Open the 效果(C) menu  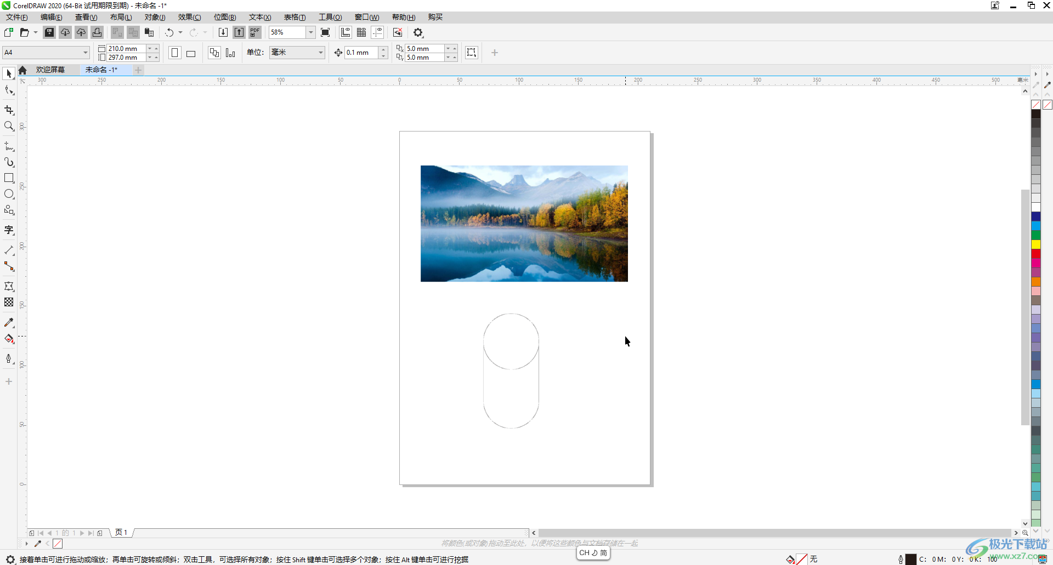click(190, 17)
